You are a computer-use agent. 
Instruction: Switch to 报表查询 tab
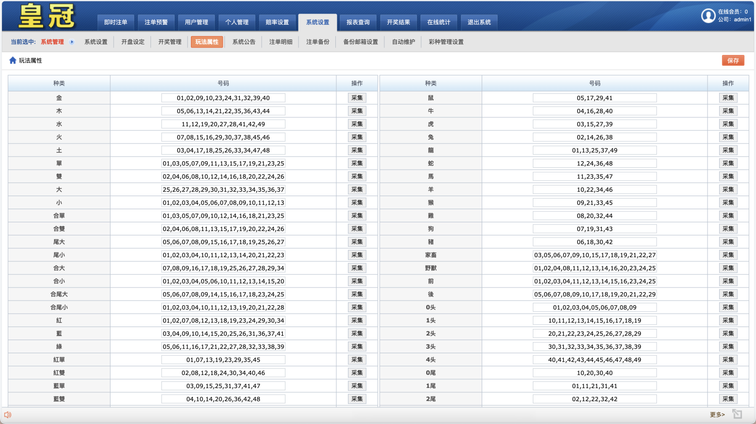pos(358,22)
